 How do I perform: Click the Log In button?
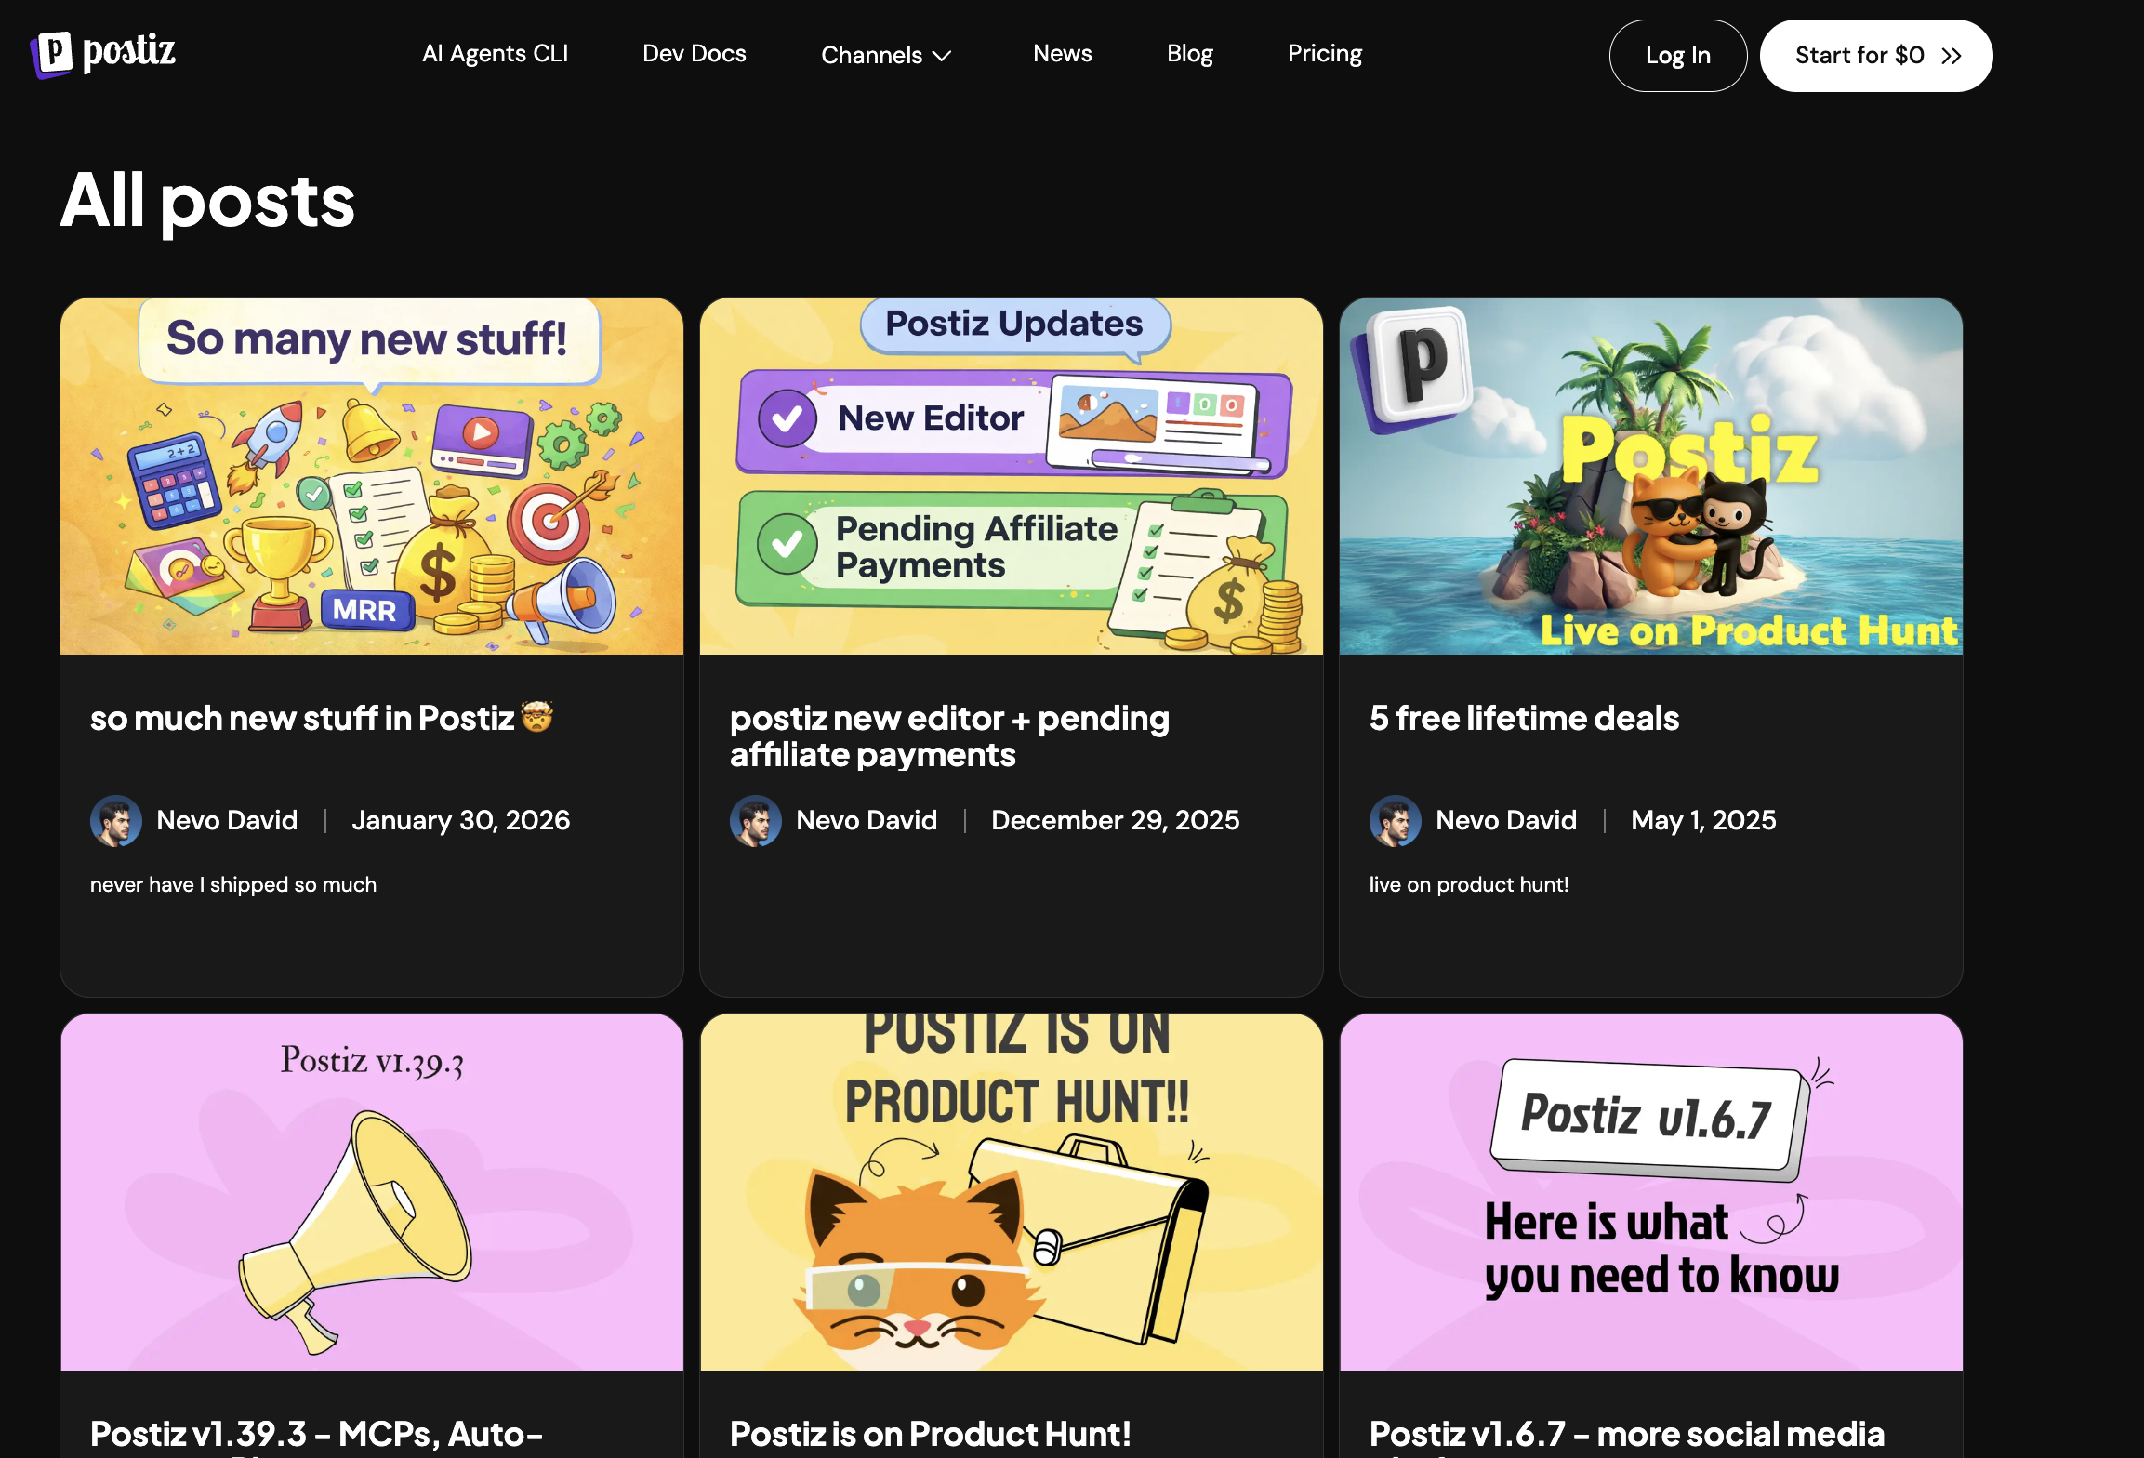click(x=1678, y=56)
